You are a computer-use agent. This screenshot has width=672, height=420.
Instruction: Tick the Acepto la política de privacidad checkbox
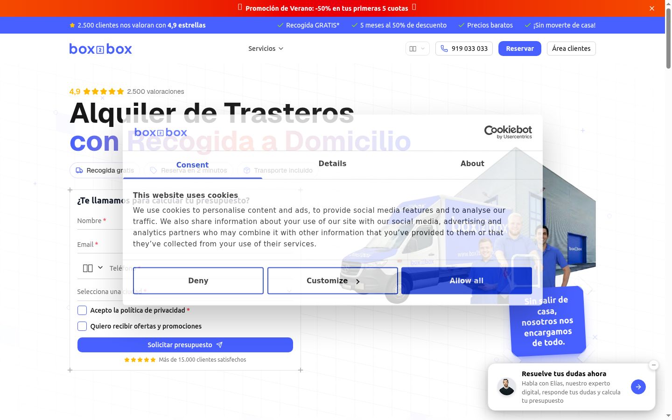tap(82, 310)
